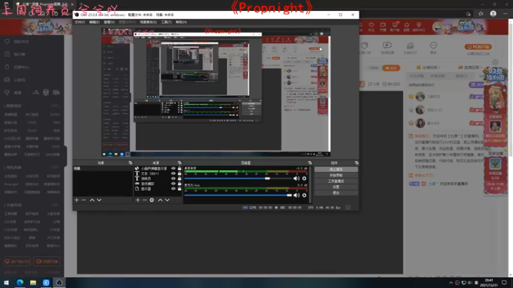513x288 pixels.
Task: Open 帮助(H) menu in OBS
Action: click(181, 22)
